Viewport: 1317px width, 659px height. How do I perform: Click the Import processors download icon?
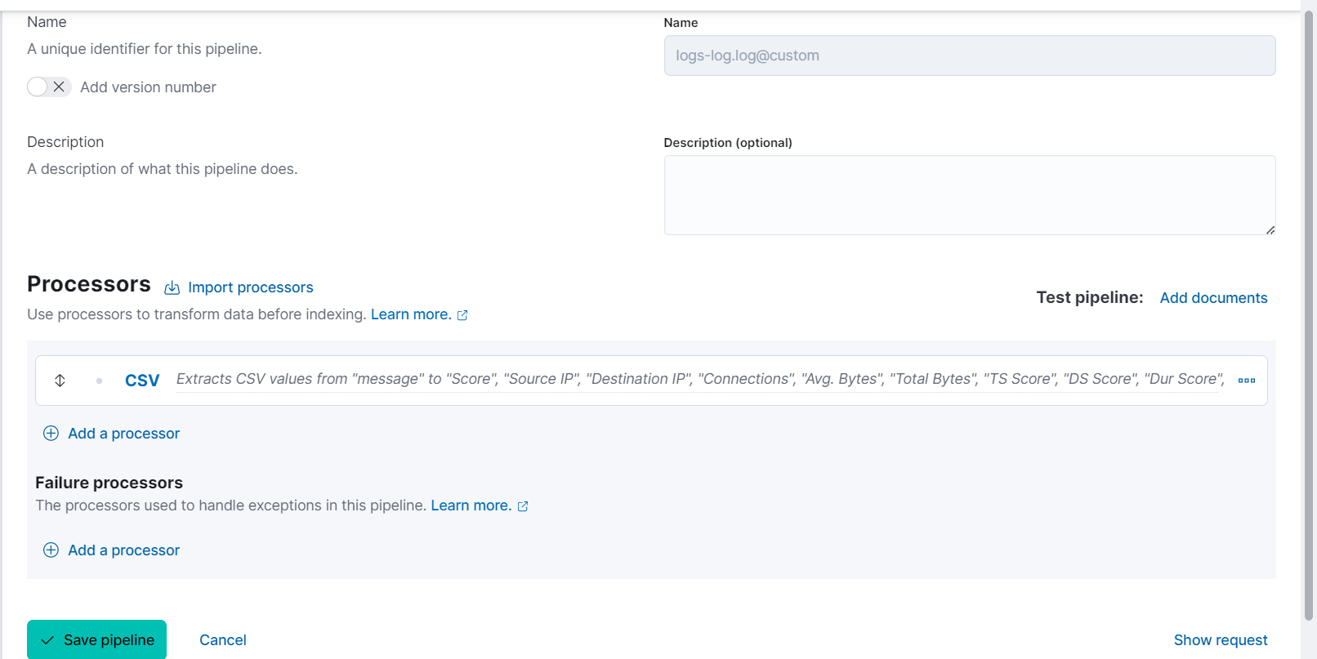click(172, 287)
